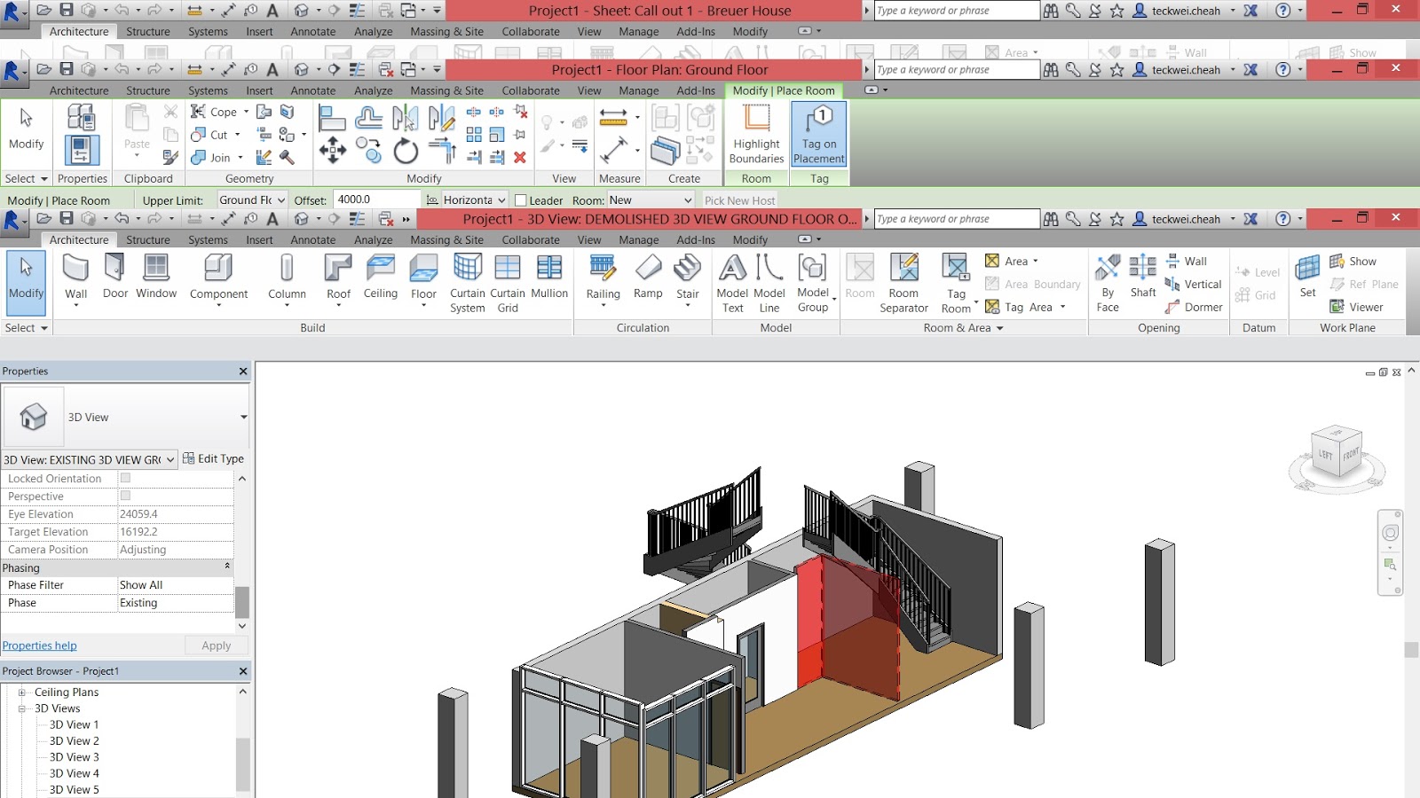Open the 3D View type selector dropdown

(243, 417)
